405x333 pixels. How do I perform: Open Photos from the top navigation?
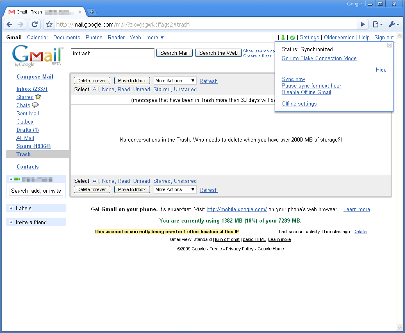(94, 38)
